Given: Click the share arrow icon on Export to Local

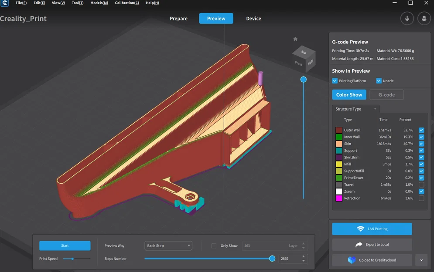Looking at the screenshot, I should click(x=359, y=245).
